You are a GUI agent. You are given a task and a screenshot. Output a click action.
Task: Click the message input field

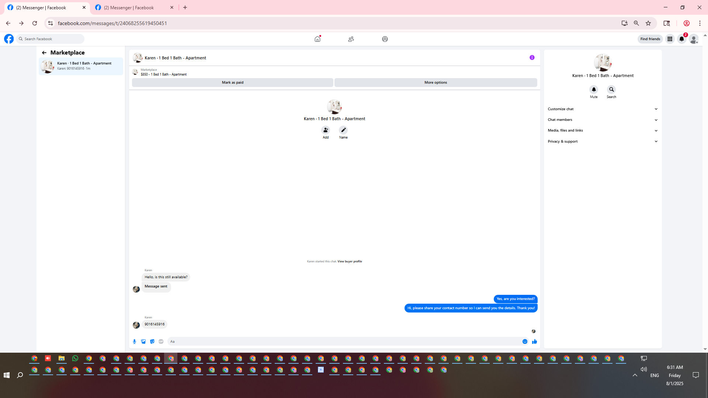click(x=343, y=342)
